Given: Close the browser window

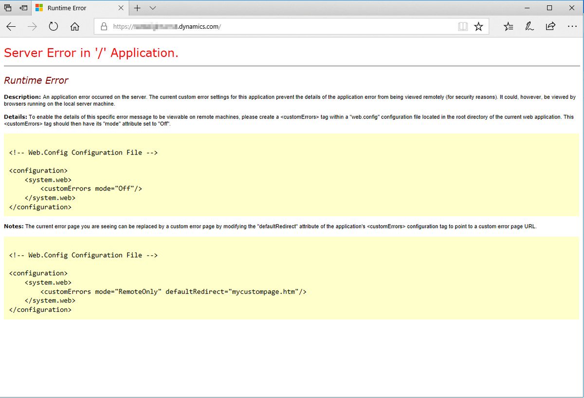Looking at the screenshot, I should pyautogui.click(x=572, y=8).
